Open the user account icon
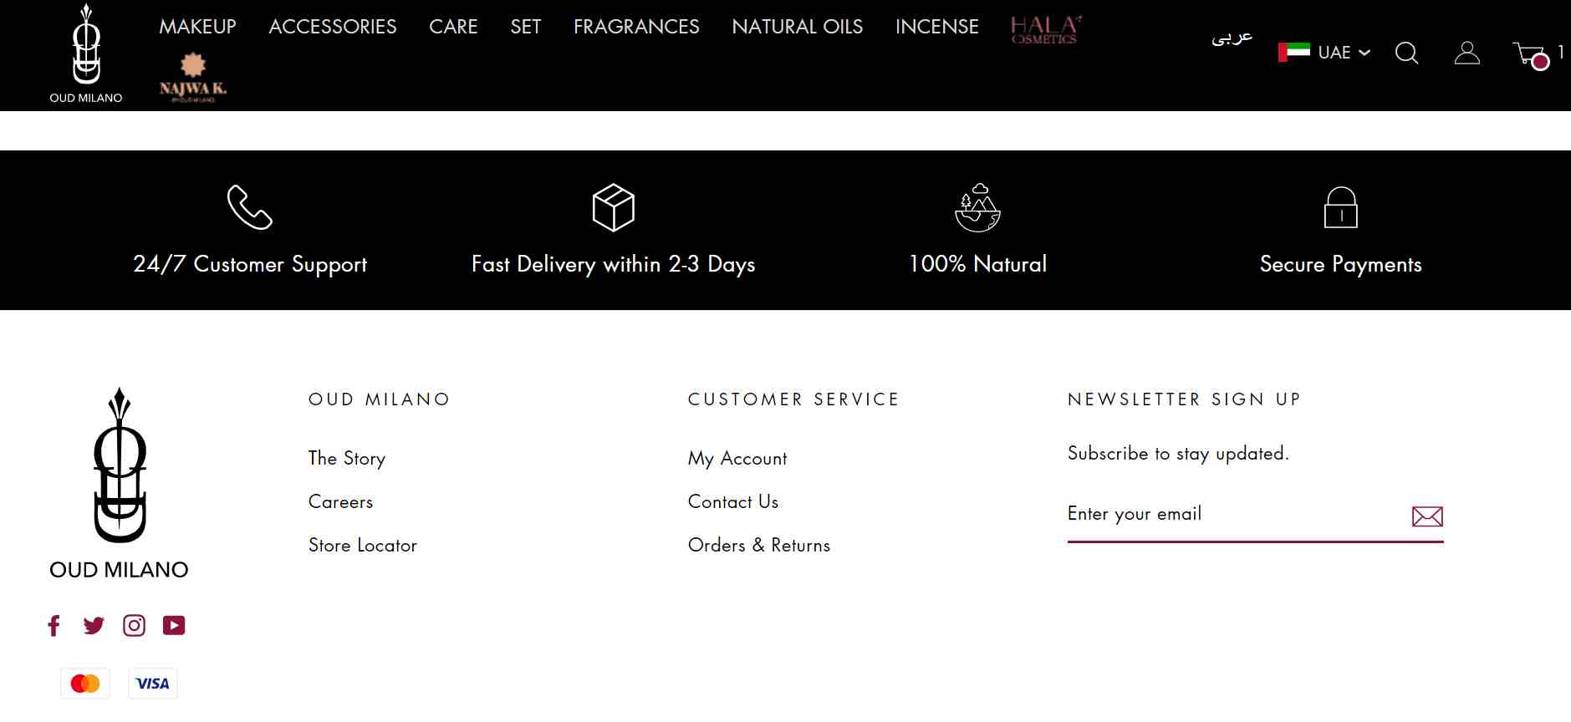 click(x=1467, y=53)
